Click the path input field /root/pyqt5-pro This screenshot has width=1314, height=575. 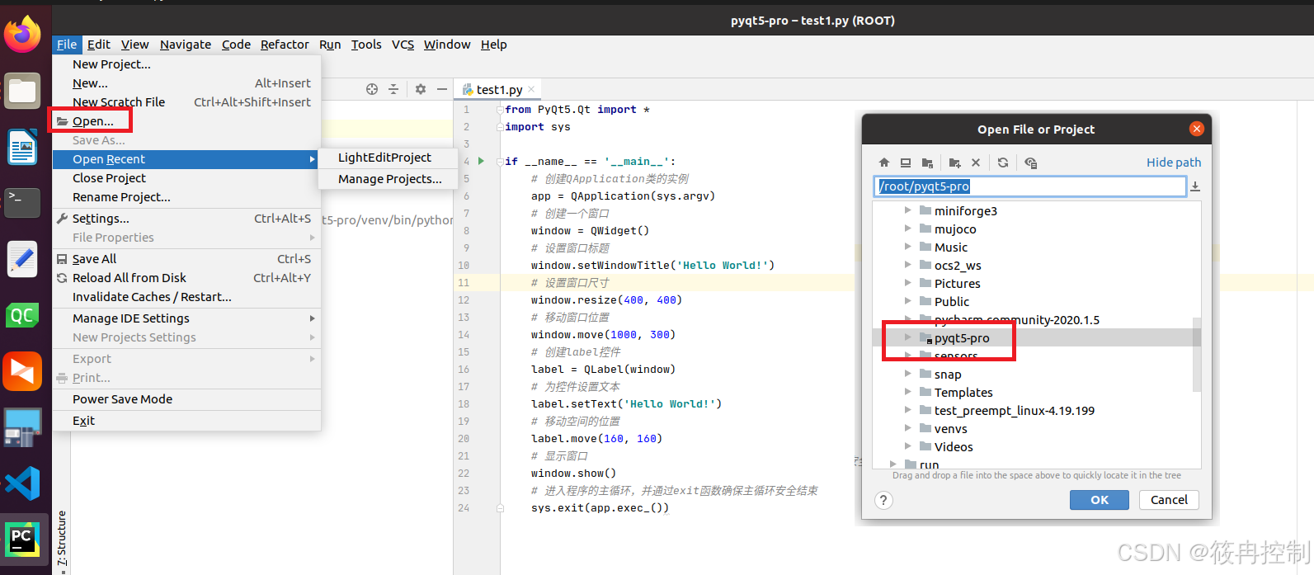coord(1029,186)
